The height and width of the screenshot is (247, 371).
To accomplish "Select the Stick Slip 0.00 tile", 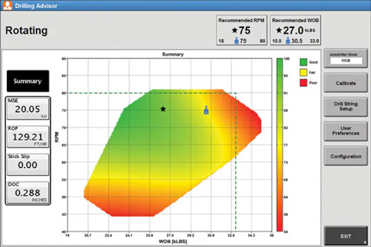I will point(28,165).
